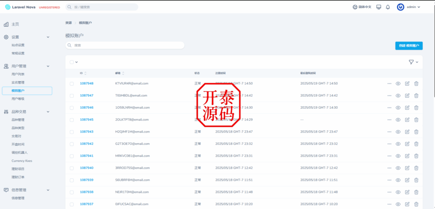This screenshot has height=209, width=435.
Task: Click the monitor theme icon
Action: 379,7
